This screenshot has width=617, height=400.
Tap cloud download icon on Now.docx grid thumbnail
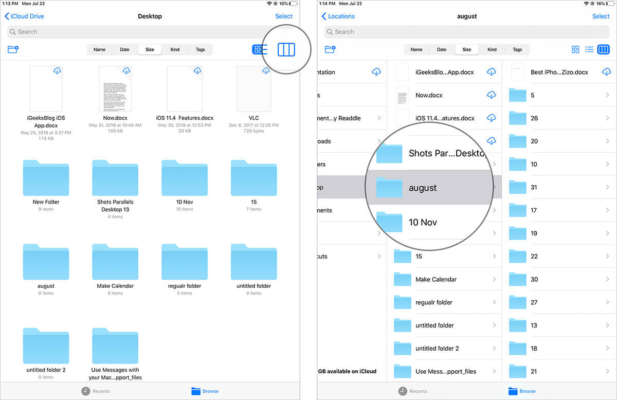click(126, 71)
